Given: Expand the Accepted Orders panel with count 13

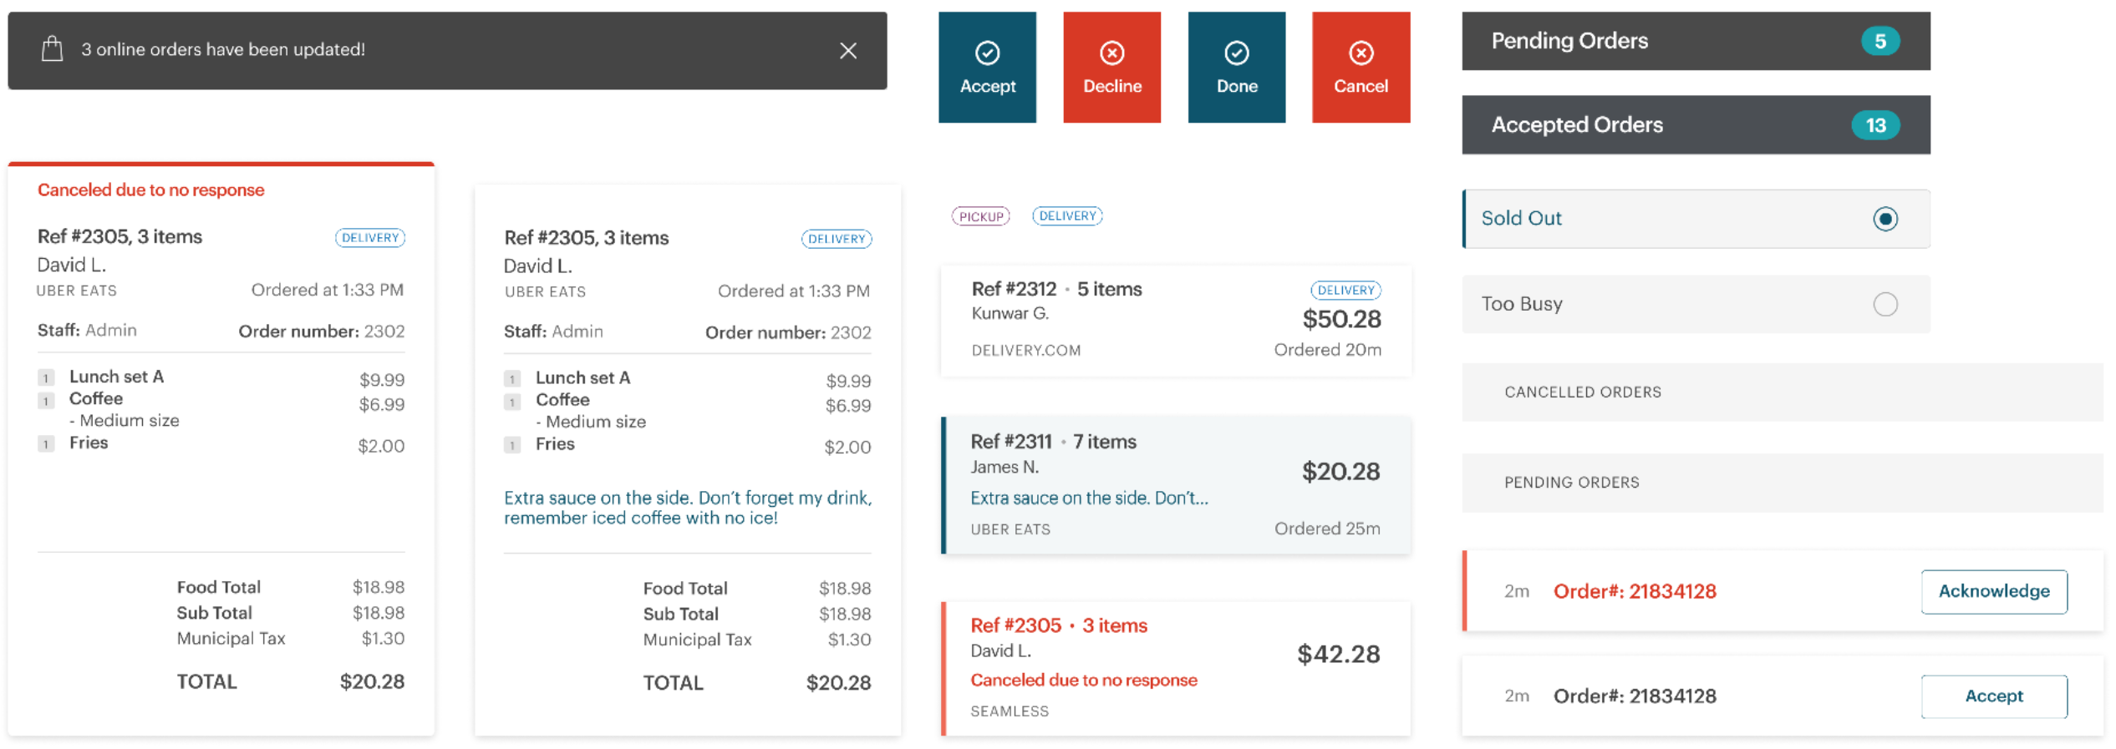Looking at the screenshot, I should click(x=1696, y=124).
